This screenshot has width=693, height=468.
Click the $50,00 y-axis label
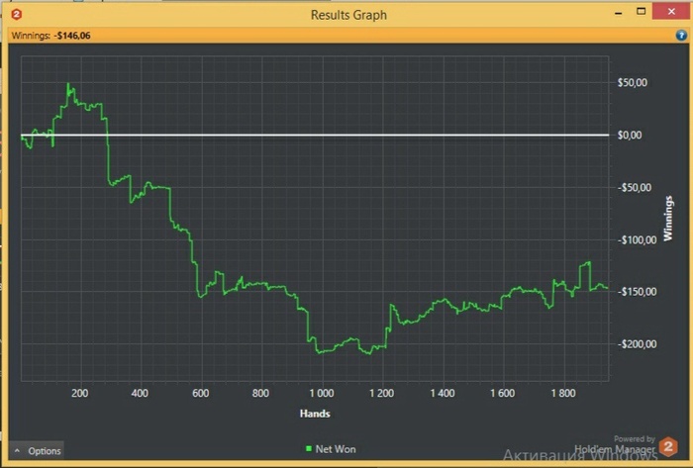(x=632, y=82)
